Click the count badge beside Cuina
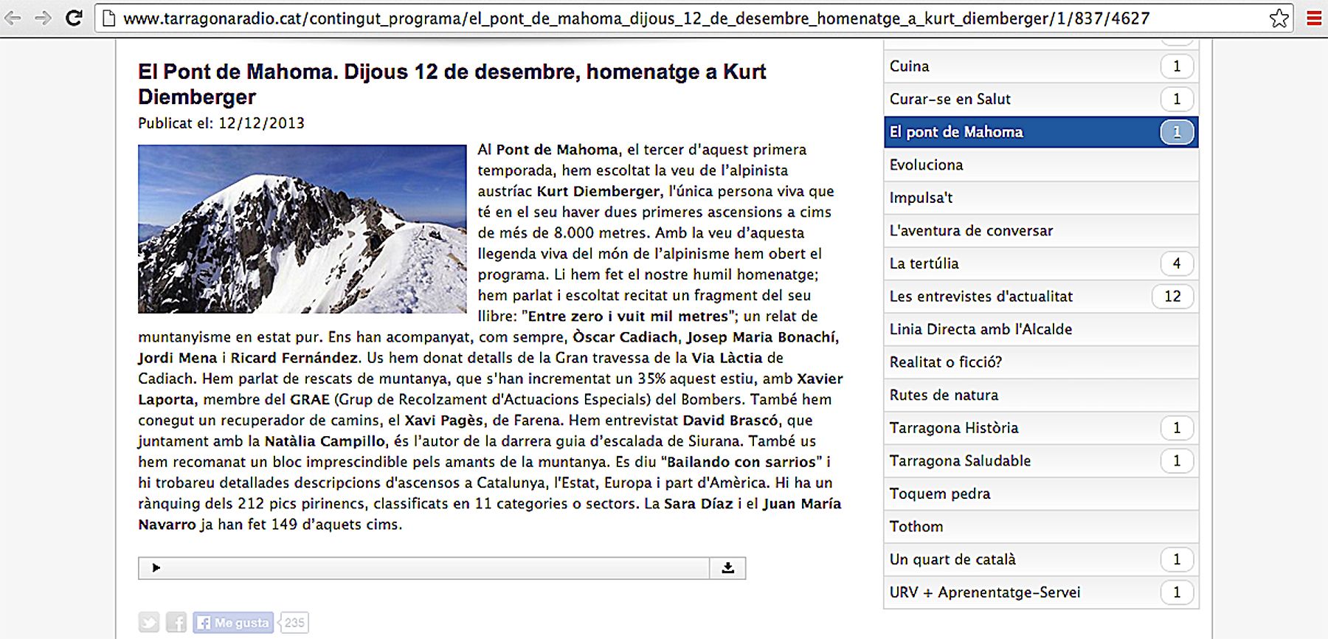 pyautogui.click(x=1177, y=66)
